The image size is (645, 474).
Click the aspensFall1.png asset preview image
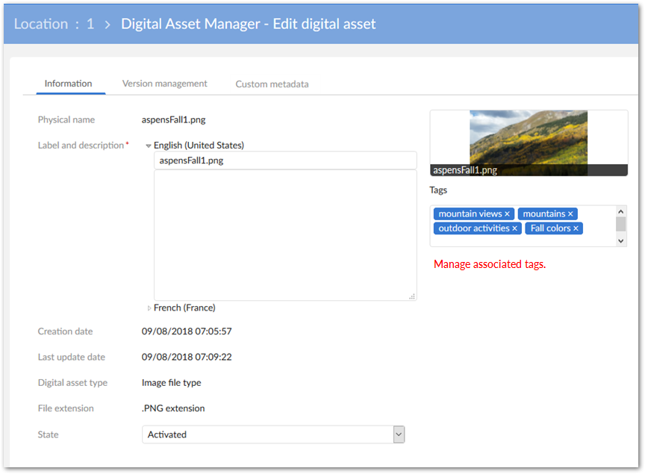coord(529,139)
